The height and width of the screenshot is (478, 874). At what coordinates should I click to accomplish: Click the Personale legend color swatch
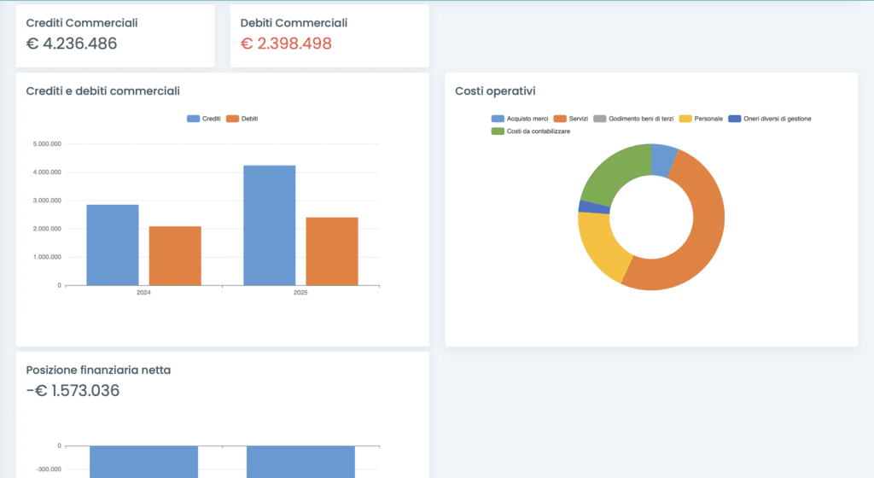coord(685,119)
